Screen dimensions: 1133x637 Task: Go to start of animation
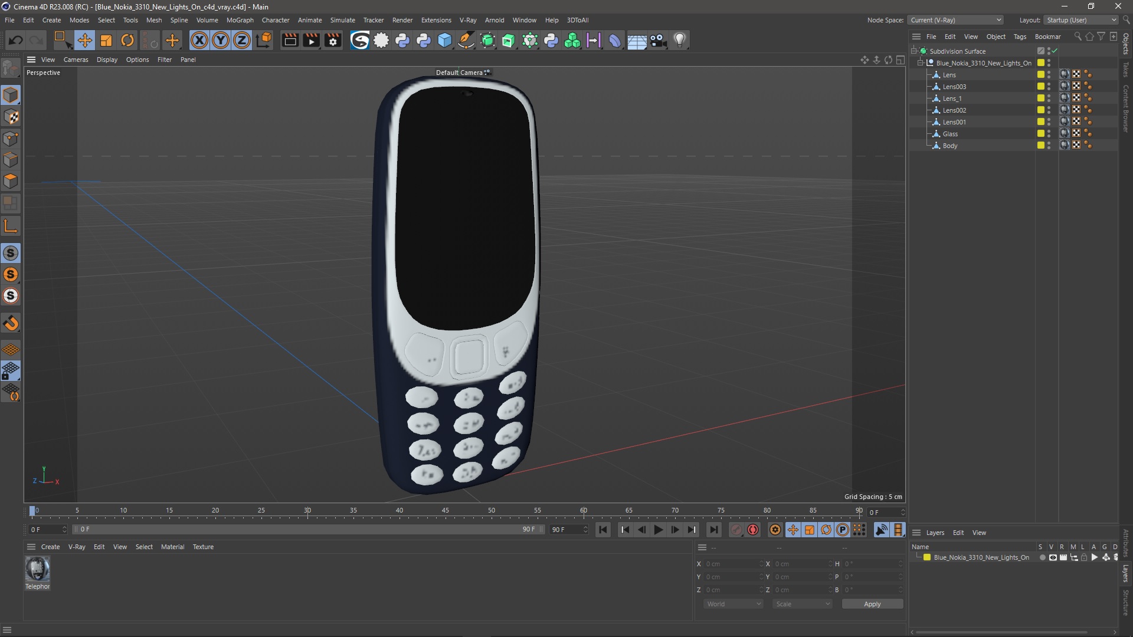pos(602,530)
